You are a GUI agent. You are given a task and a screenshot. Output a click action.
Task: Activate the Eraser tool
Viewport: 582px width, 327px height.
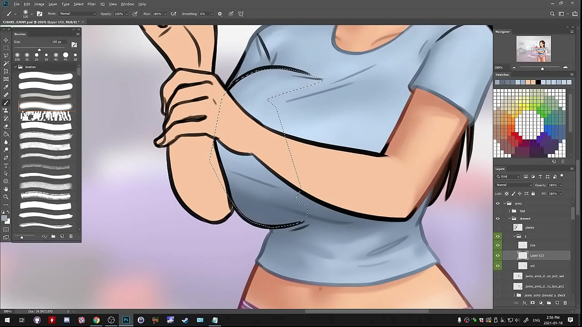[6, 126]
